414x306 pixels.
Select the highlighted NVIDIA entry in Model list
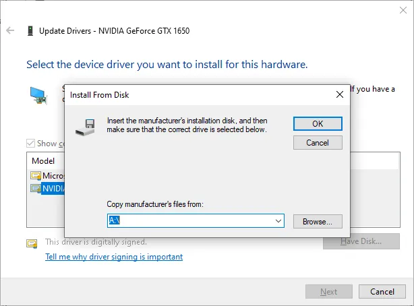[51, 189]
